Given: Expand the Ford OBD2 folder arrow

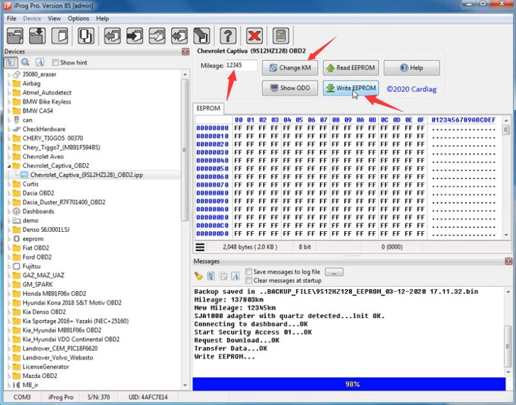Looking at the screenshot, I should (x=9, y=257).
